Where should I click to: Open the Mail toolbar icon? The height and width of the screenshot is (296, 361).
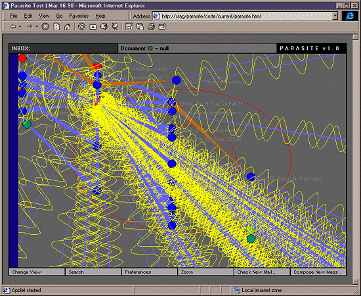tap(140, 27)
